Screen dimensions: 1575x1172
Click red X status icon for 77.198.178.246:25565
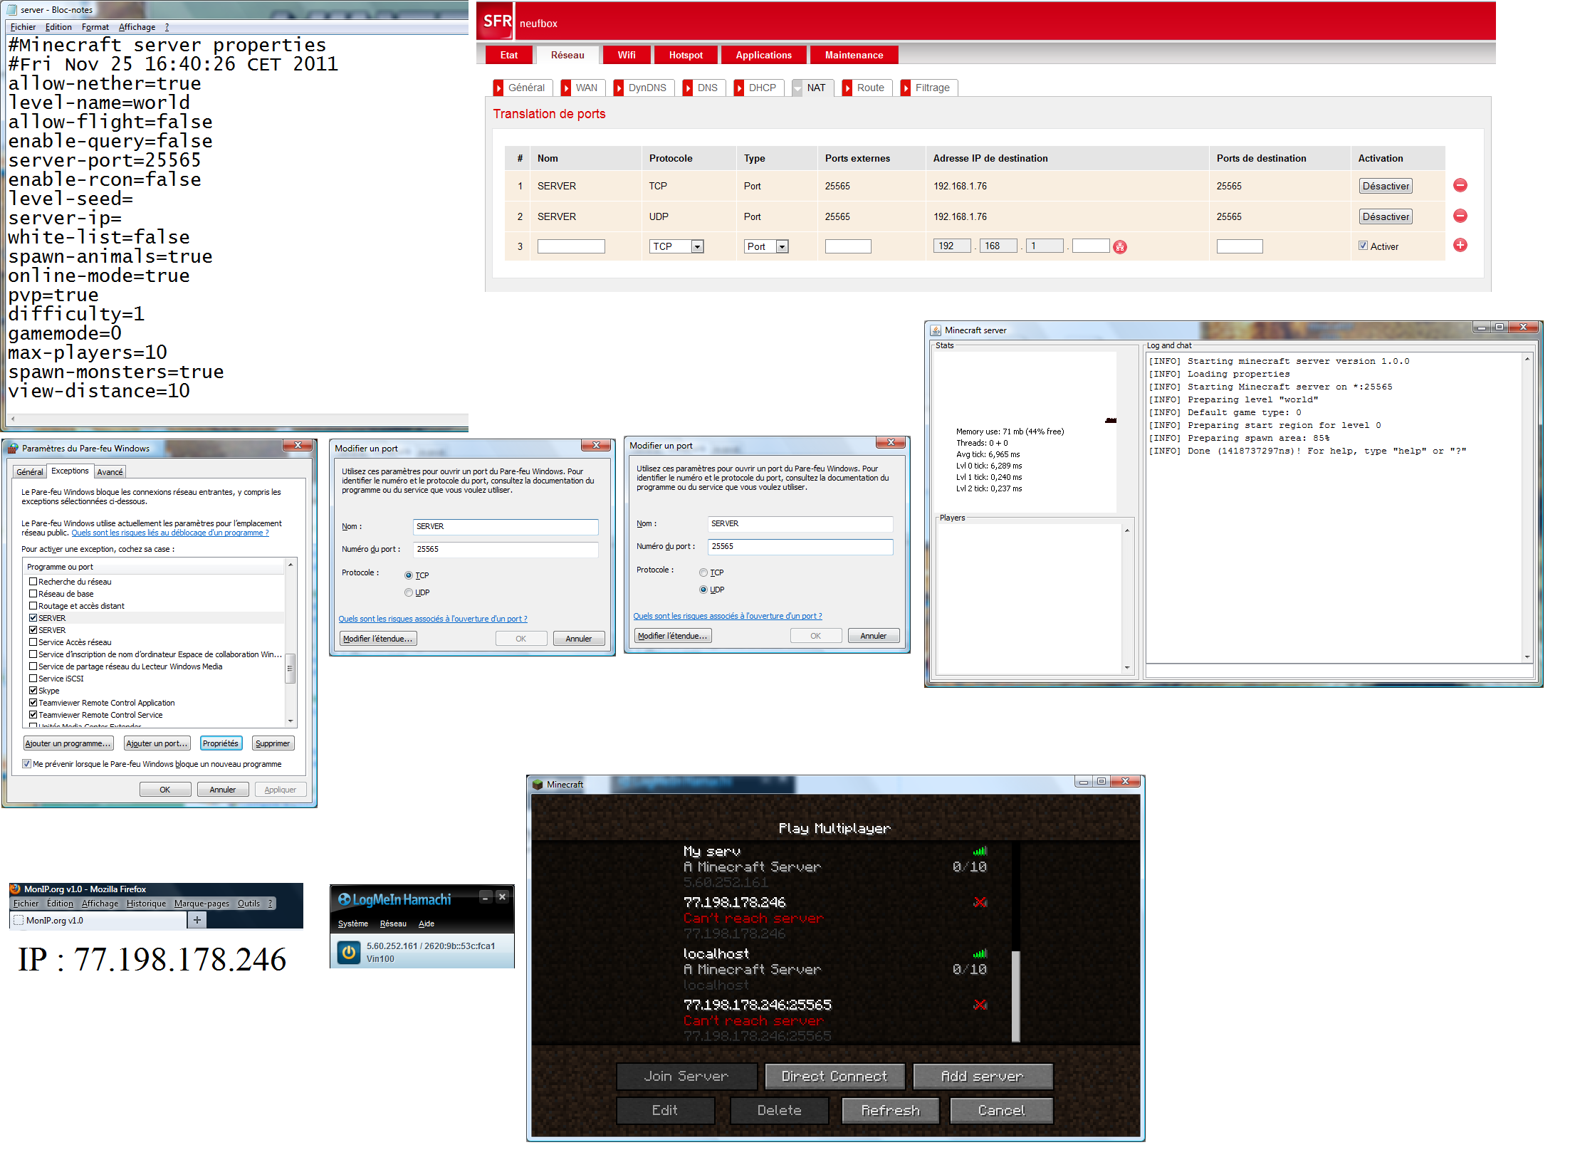pyautogui.click(x=980, y=1005)
